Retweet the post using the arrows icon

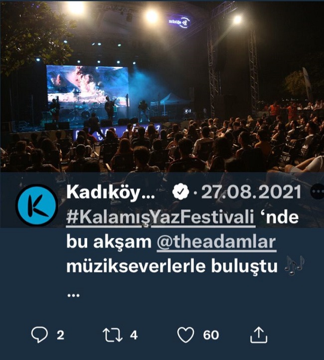pyautogui.click(x=113, y=335)
